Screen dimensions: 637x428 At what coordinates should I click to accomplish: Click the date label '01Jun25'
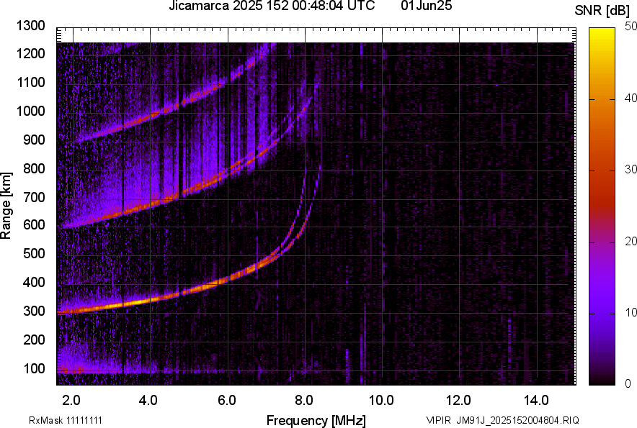point(426,6)
